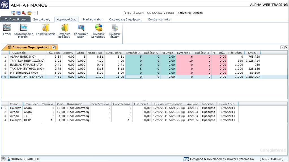Click the Broker Systems BS logo

coord(186,159)
